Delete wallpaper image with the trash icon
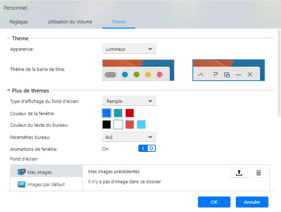Screen dimensions: 281x212 coord(258,173)
